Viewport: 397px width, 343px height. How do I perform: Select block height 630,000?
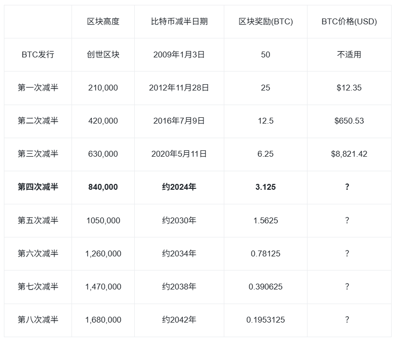103,154
